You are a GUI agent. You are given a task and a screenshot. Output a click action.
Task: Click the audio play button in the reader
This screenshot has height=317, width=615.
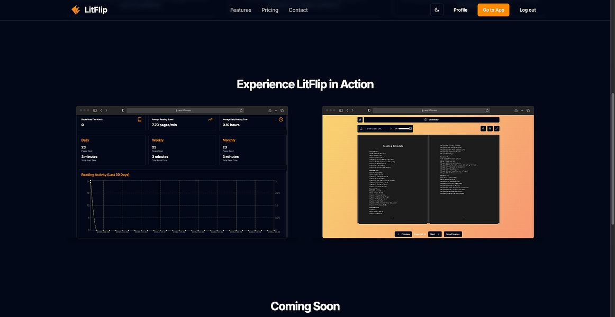pos(391,128)
